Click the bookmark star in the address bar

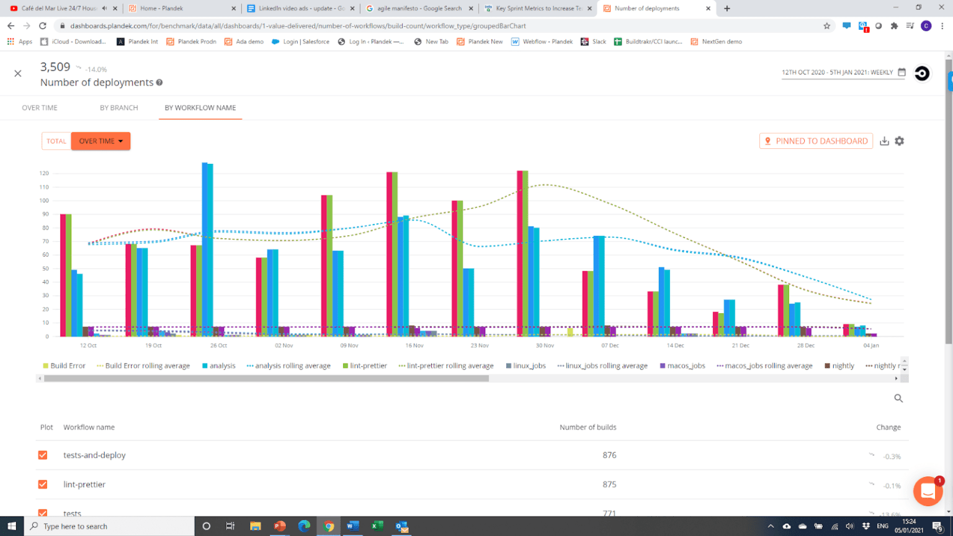825,26
